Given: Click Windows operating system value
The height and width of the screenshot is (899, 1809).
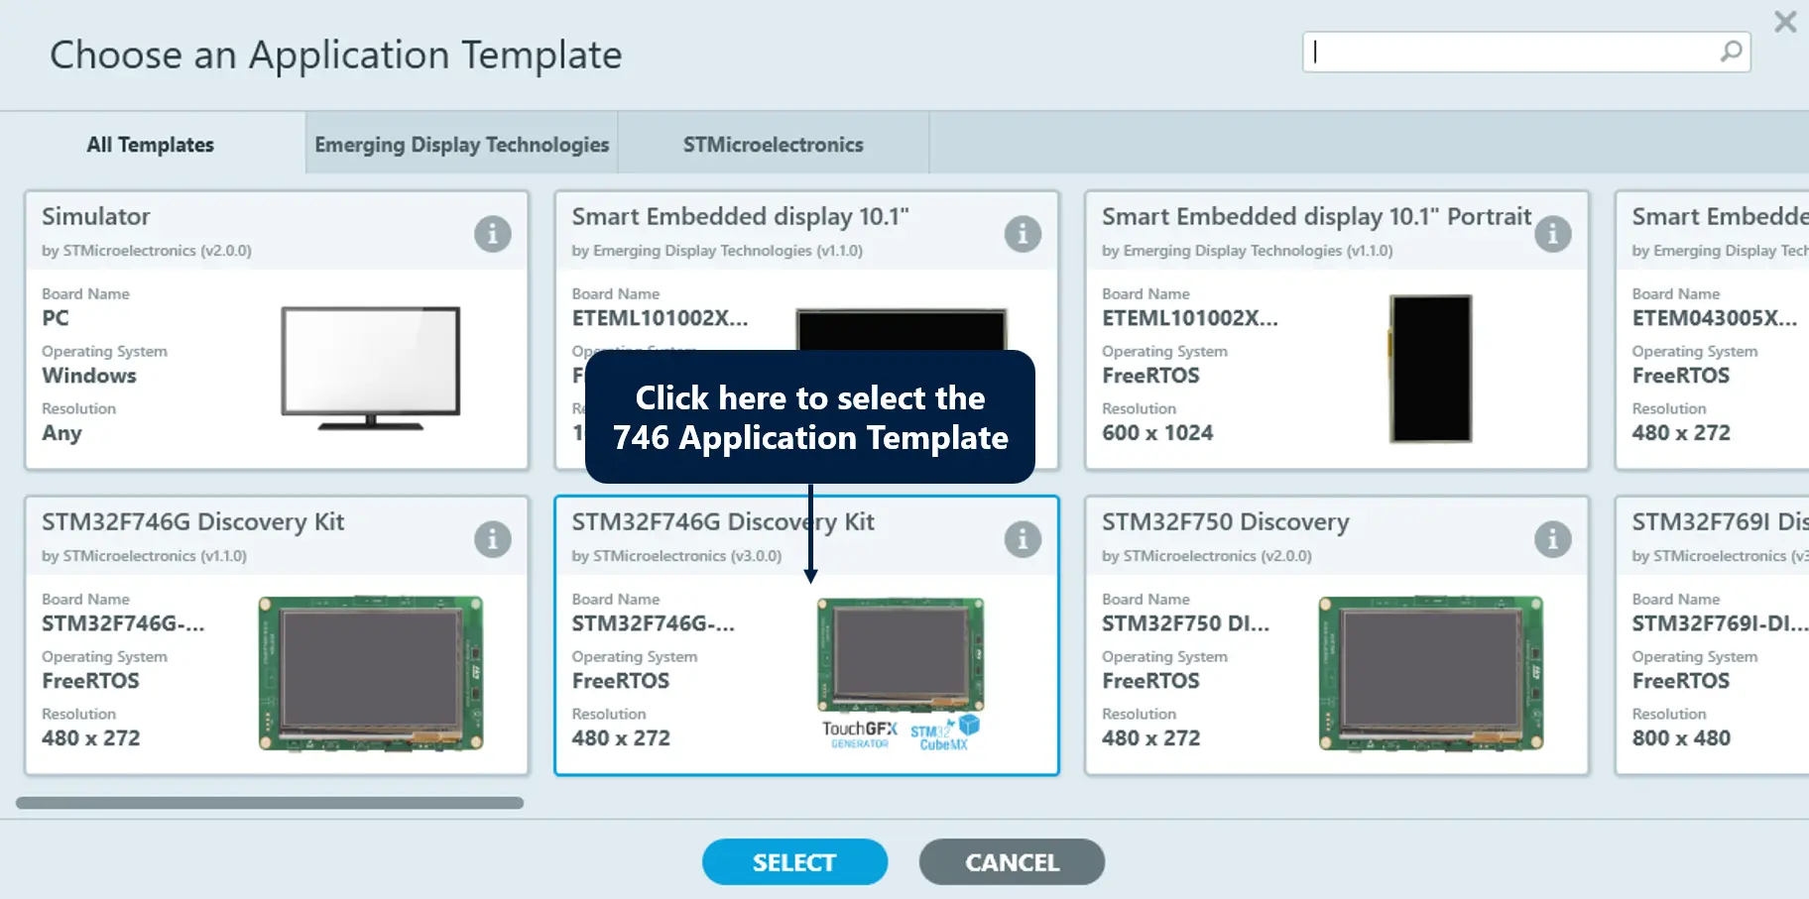Looking at the screenshot, I should 89,376.
